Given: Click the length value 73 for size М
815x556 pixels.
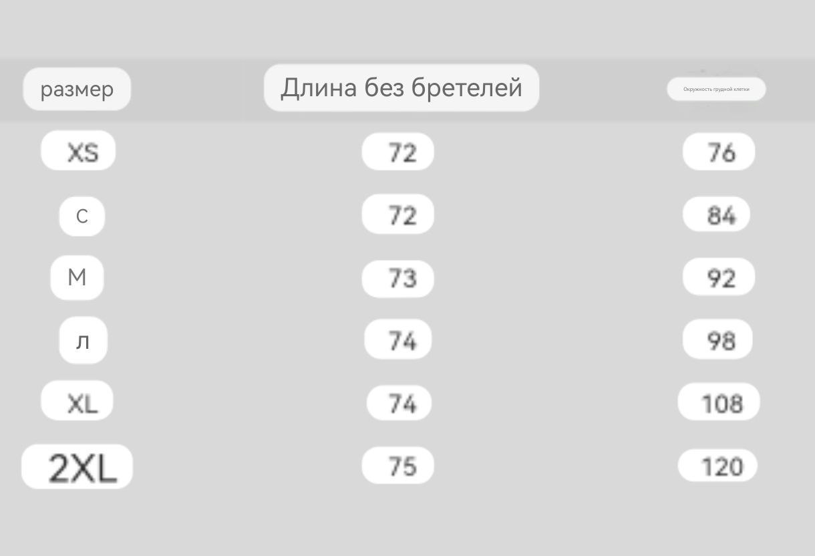Looking at the screenshot, I should (x=398, y=278).
